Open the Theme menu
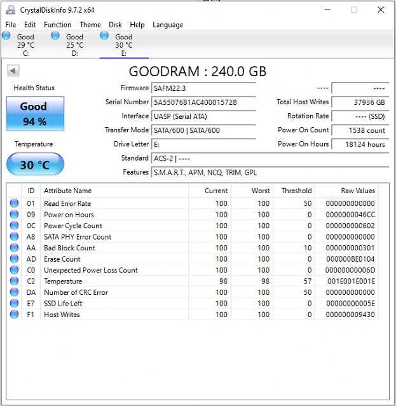The width and height of the screenshot is (396, 406). [90, 25]
